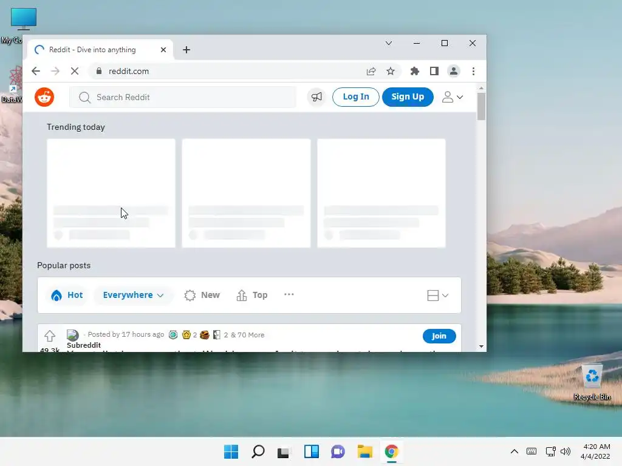The image size is (622, 466).
Task: Click Chrome icon on taskbar
Action: 392,451
